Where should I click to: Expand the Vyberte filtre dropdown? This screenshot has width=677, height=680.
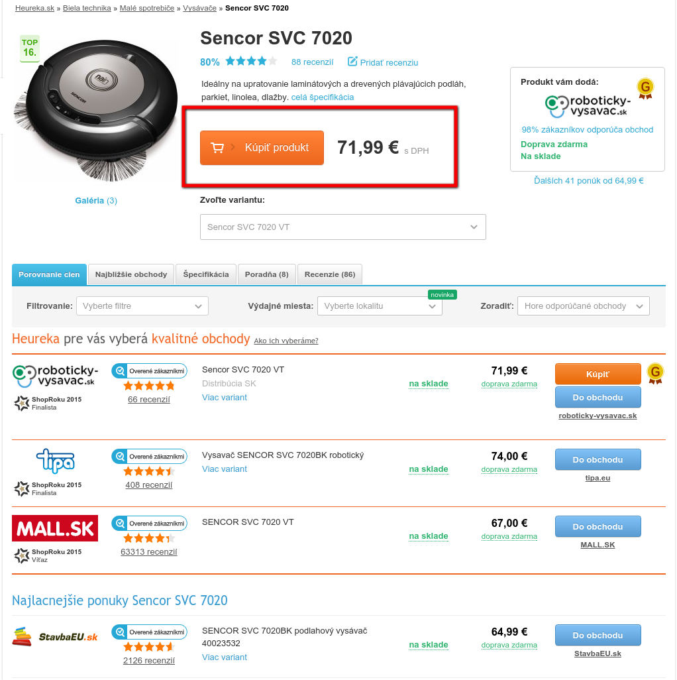pyautogui.click(x=142, y=306)
